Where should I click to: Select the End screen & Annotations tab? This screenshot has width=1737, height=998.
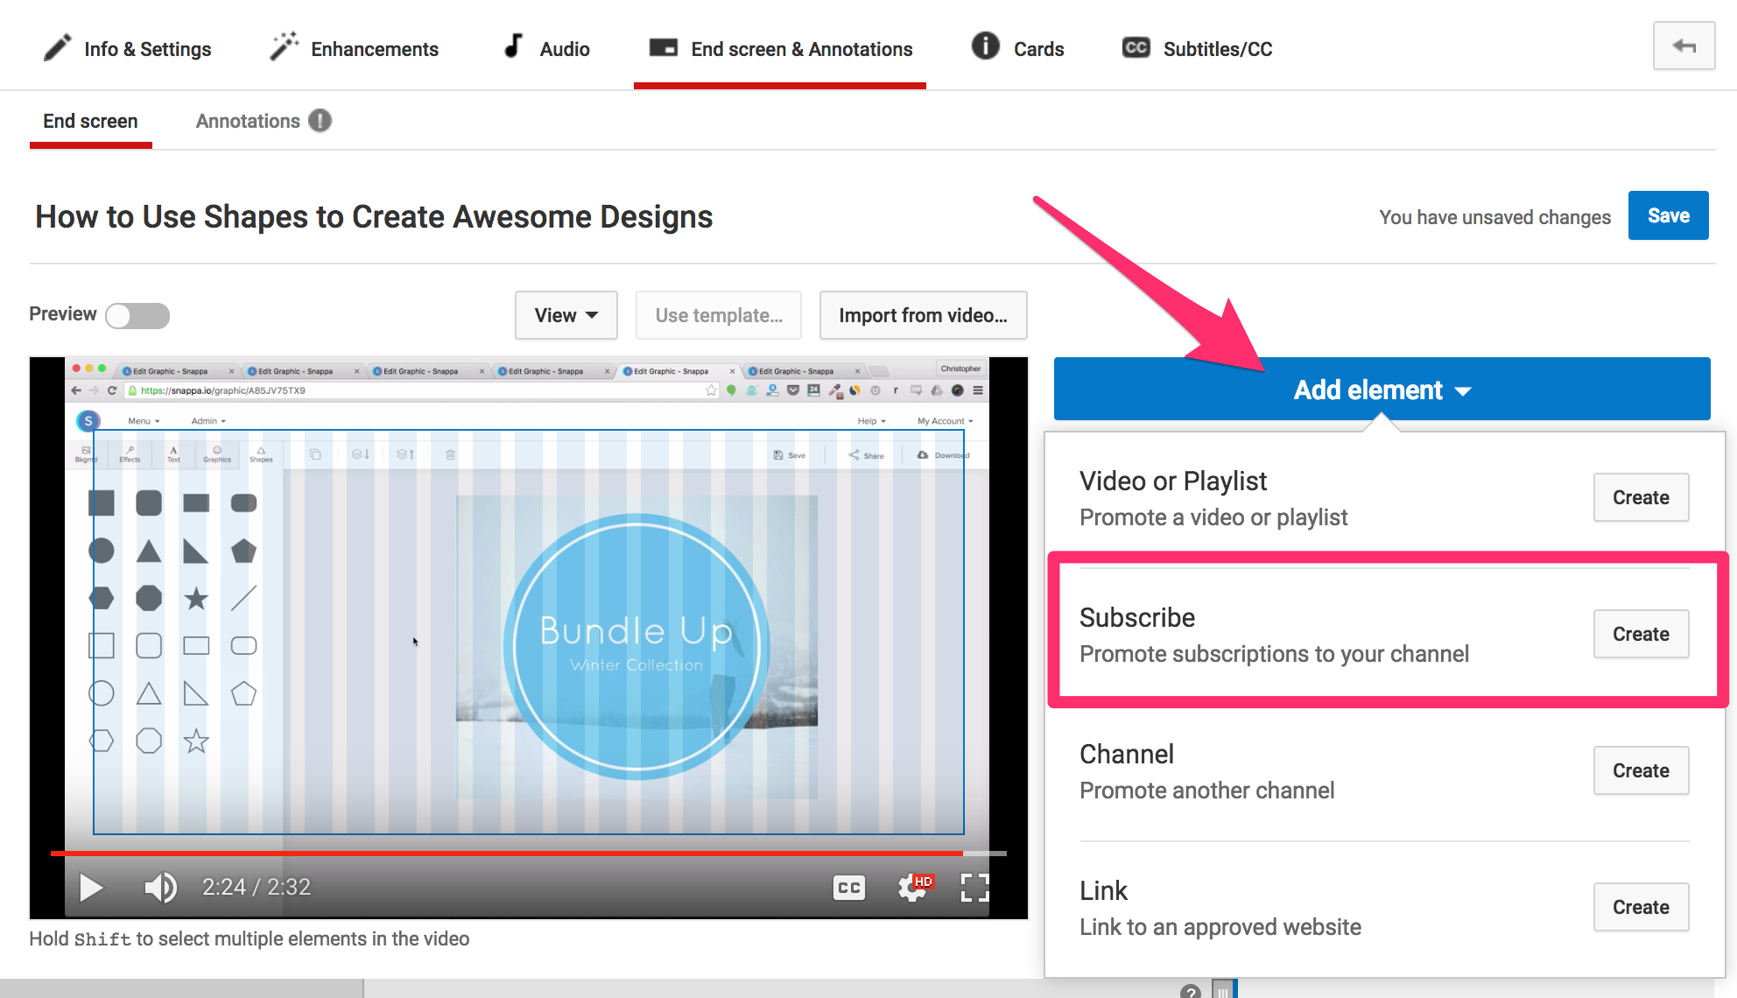(780, 48)
